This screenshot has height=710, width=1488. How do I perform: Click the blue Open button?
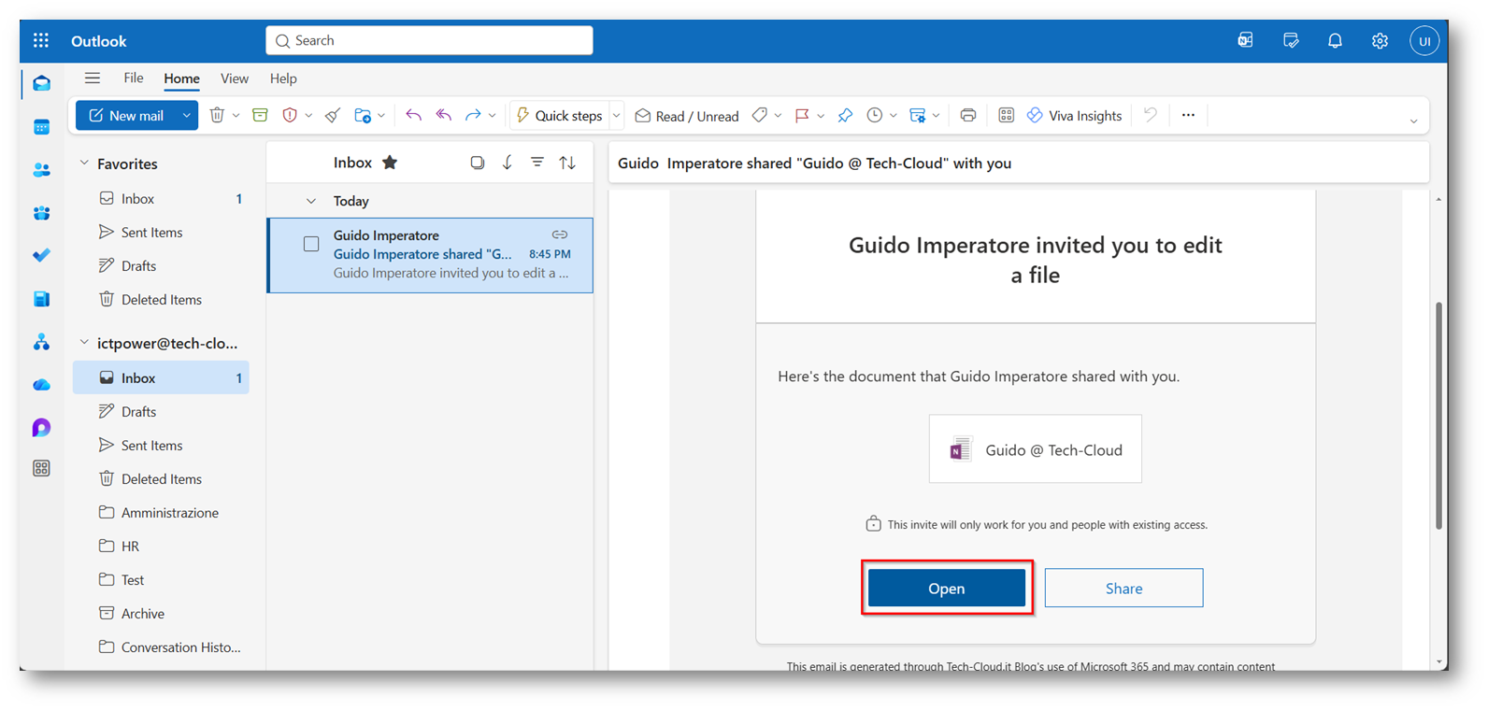[x=946, y=589]
